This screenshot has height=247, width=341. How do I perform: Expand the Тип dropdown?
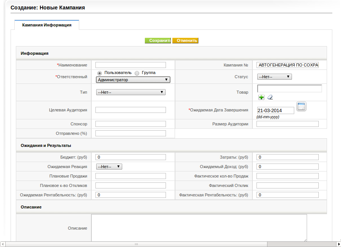point(131,92)
